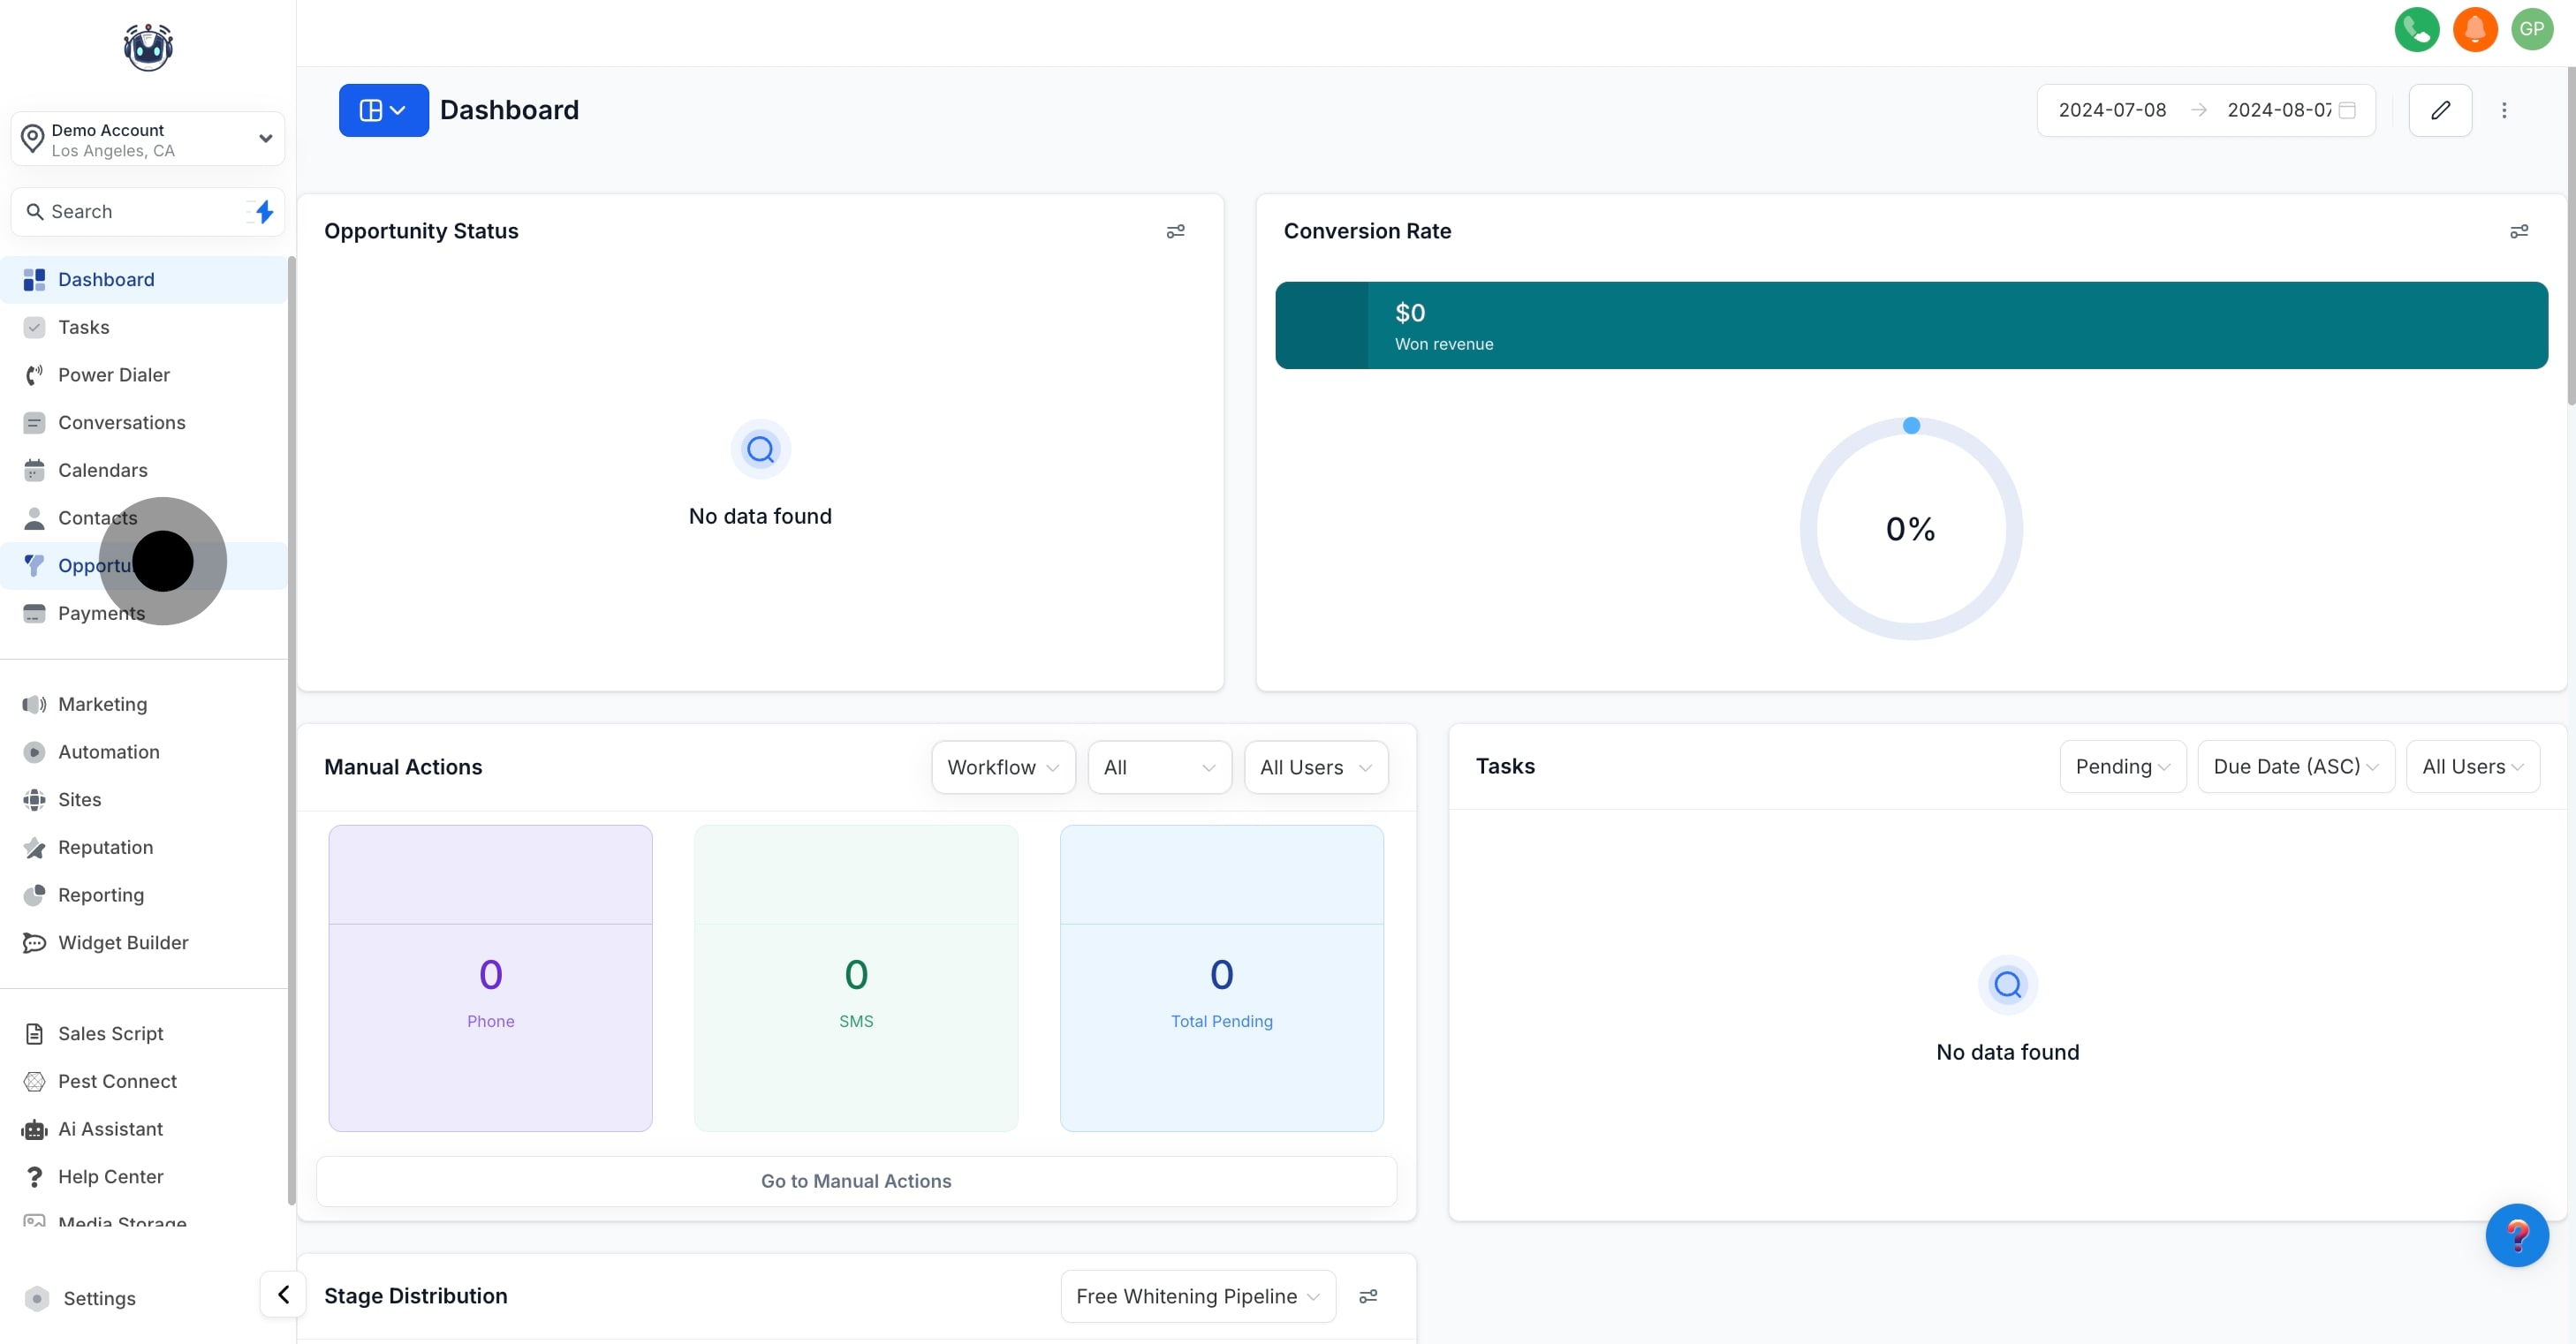The height and width of the screenshot is (1344, 2576).
Task: Open Conversion Rate widget filter settings
Action: click(x=2519, y=232)
